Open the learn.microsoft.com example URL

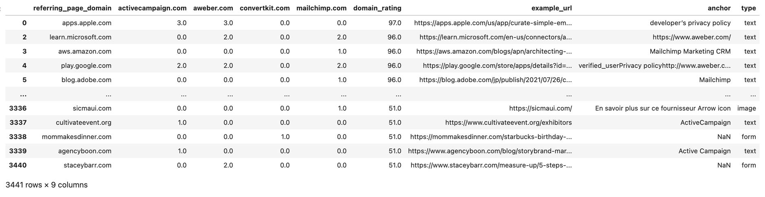click(x=496, y=37)
